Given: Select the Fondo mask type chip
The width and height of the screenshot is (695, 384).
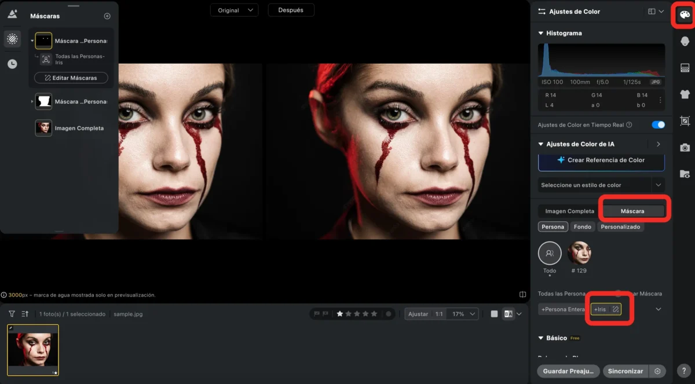Looking at the screenshot, I should (583, 227).
